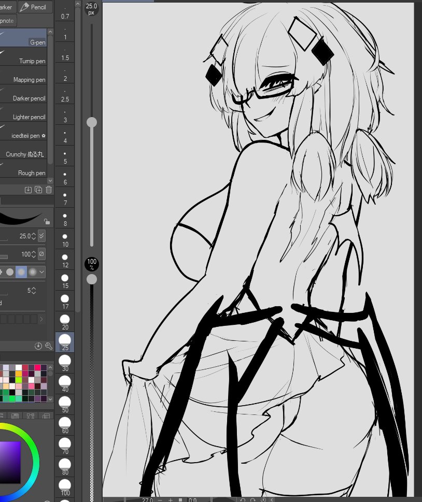
Task: Select brush size preset 0.7
Action: click(65, 13)
